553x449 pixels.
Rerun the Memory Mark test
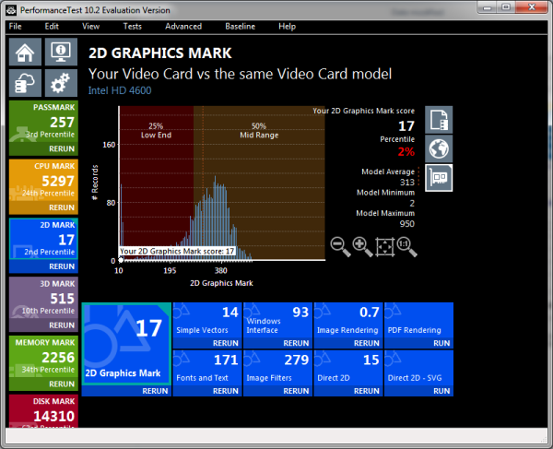coord(62,384)
